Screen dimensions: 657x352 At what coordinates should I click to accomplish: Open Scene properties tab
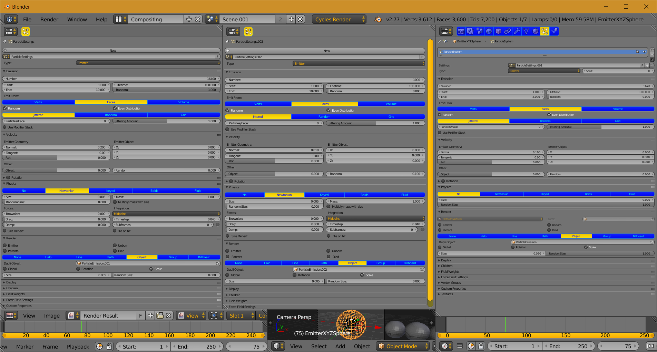(x=479, y=31)
